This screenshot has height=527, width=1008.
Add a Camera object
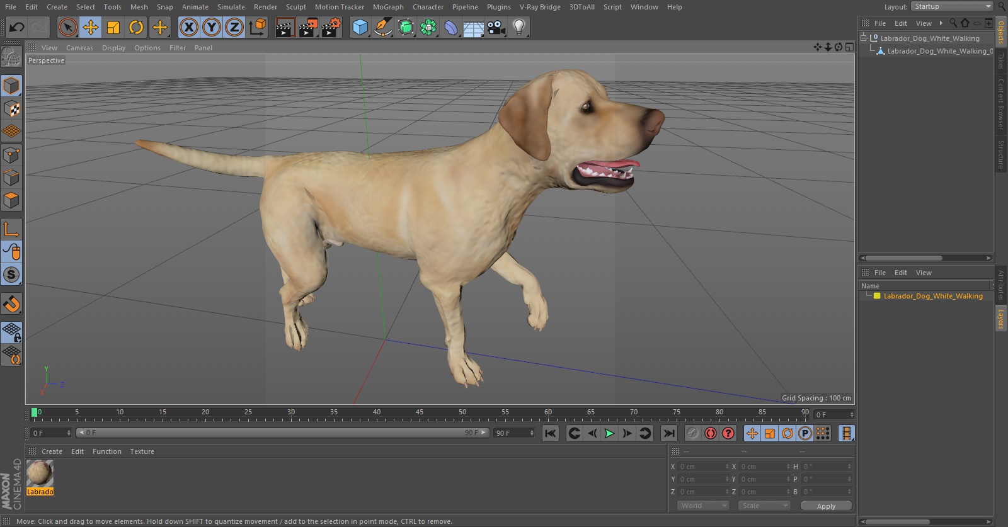point(496,27)
